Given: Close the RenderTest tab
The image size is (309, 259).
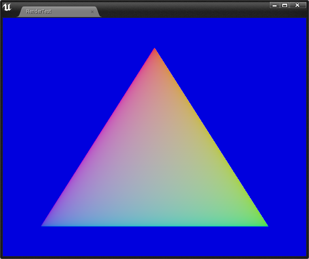Looking at the screenshot, I should (92, 12).
